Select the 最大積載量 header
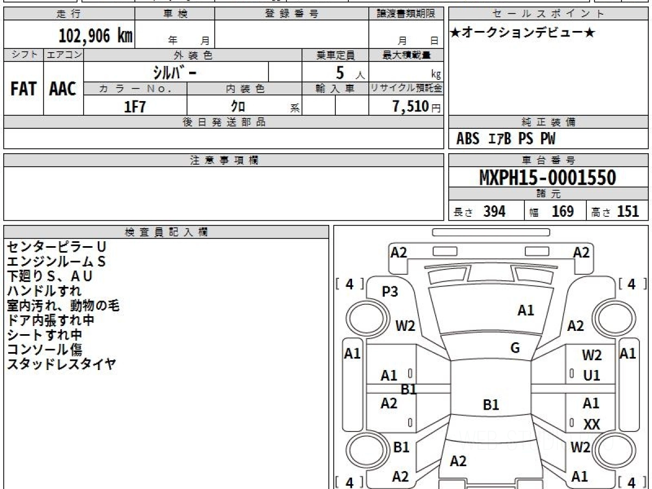This screenshot has width=652, height=489. (x=406, y=55)
